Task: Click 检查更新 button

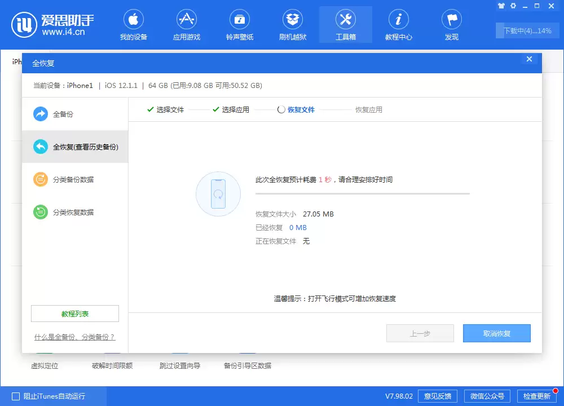Action: point(537,396)
